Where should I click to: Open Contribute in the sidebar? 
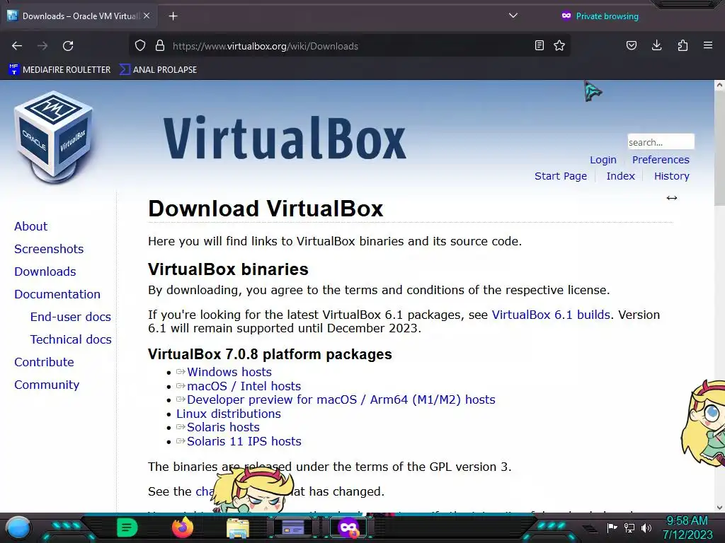44,362
